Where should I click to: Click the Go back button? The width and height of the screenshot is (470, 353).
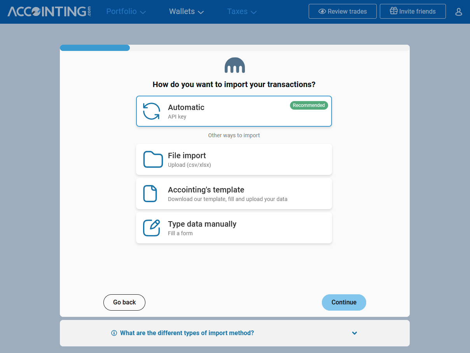pyautogui.click(x=124, y=302)
